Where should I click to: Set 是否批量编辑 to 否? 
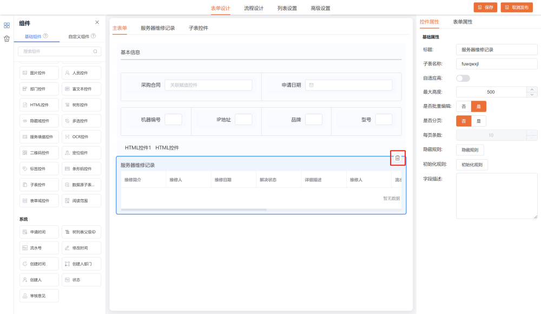464,107
